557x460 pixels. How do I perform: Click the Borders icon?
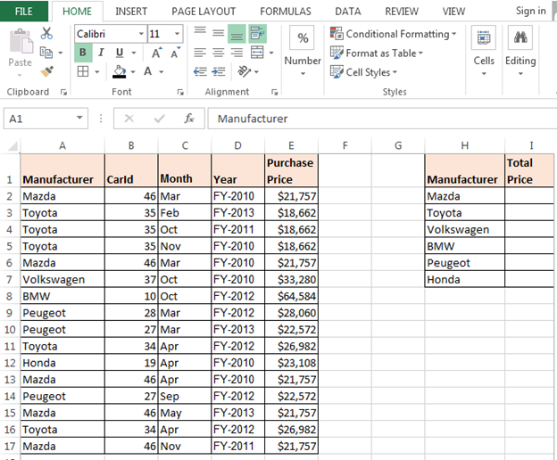pos(83,71)
